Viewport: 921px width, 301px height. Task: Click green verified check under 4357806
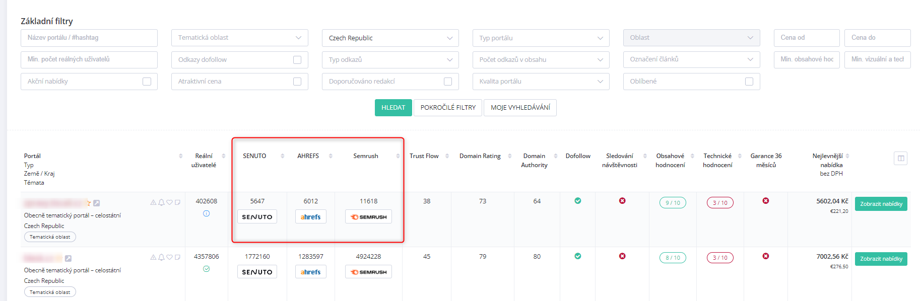tap(206, 269)
